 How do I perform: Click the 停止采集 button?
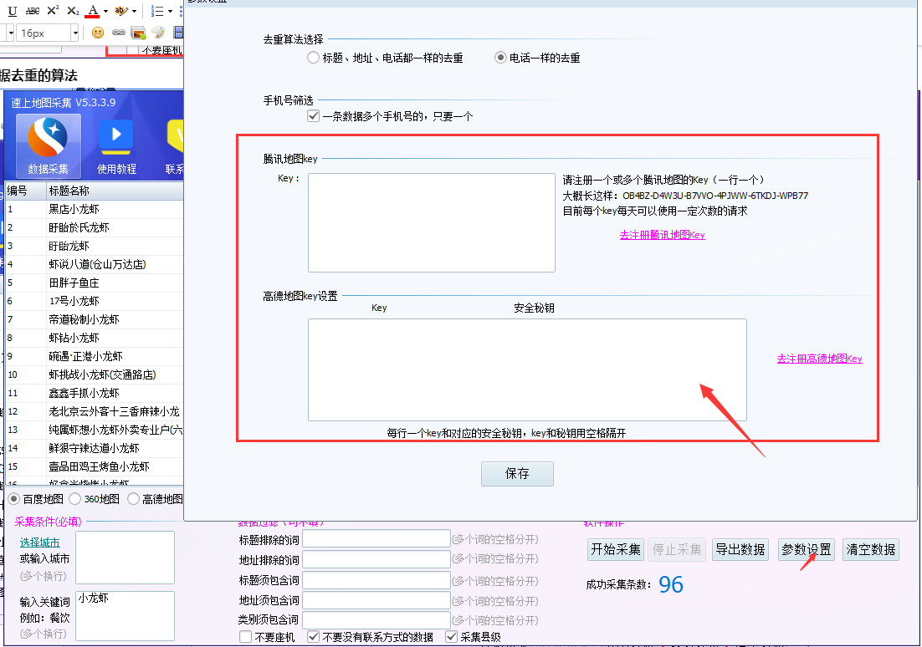click(x=677, y=549)
